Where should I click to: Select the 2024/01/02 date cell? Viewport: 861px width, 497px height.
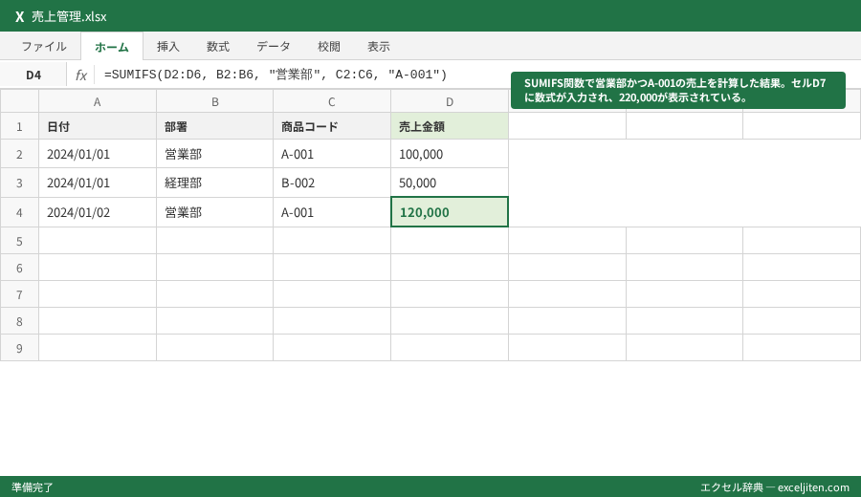point(98,212)
